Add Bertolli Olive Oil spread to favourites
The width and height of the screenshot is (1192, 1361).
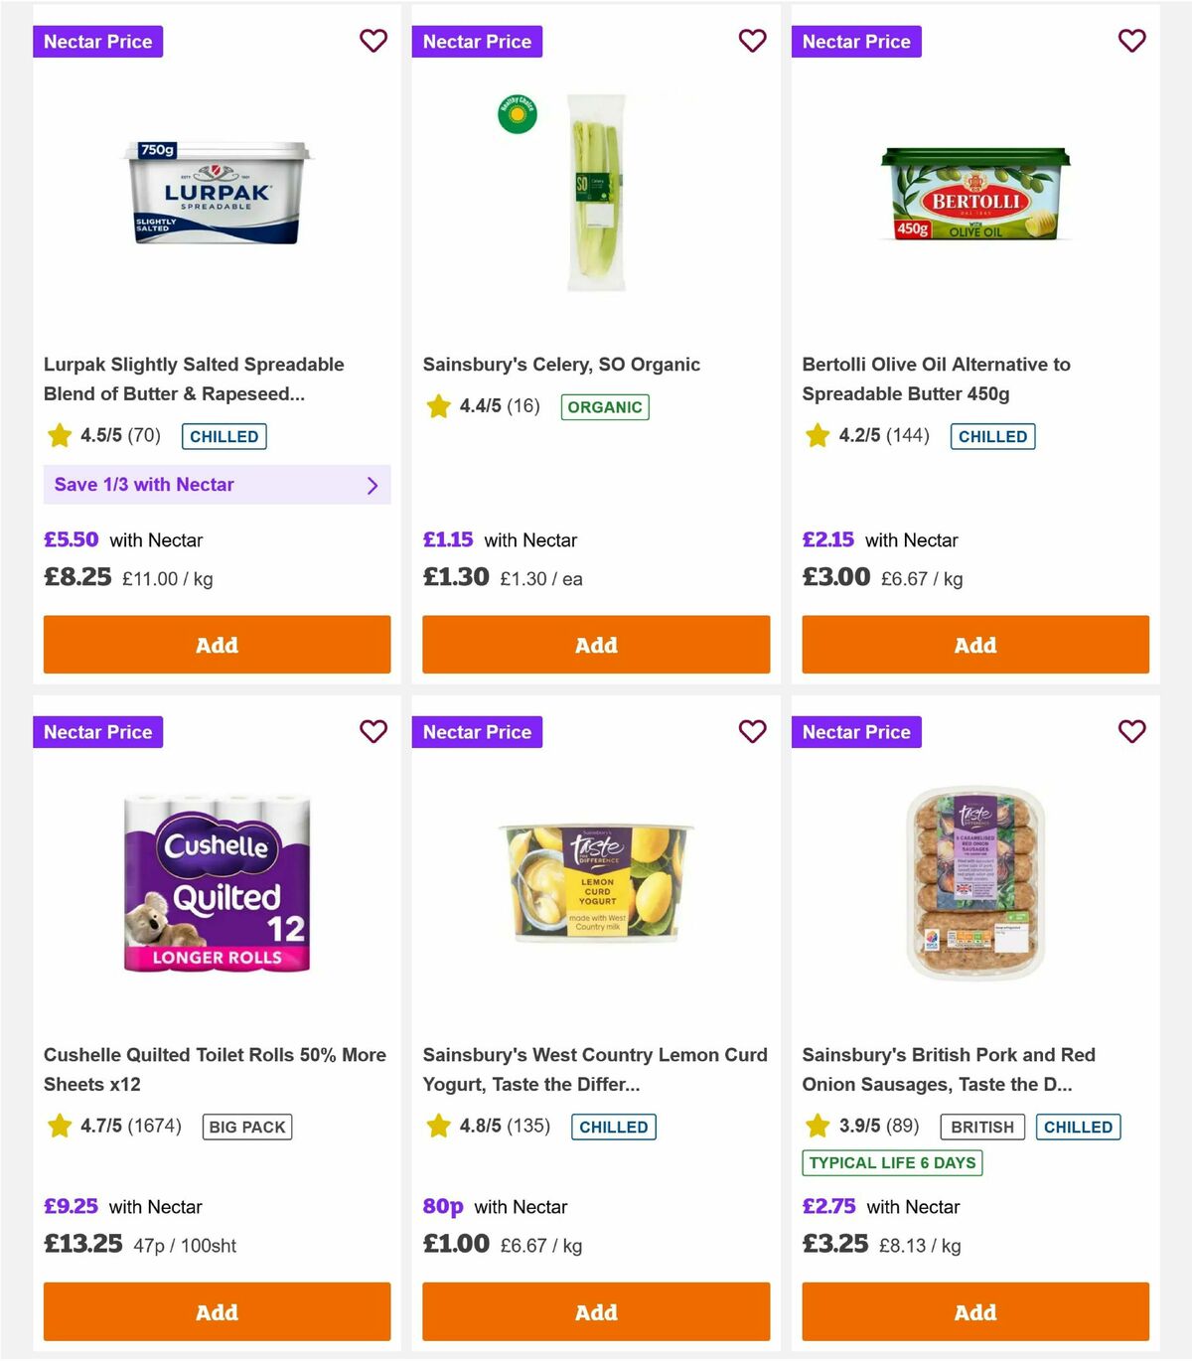pyautogui.click(x=1131, y=41)
